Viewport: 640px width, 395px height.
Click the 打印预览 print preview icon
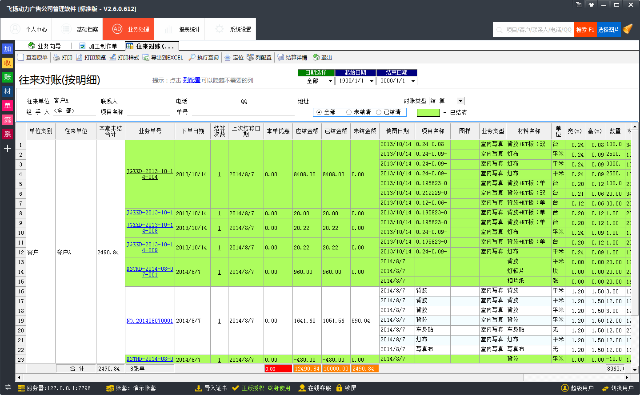tap(79, 58)
